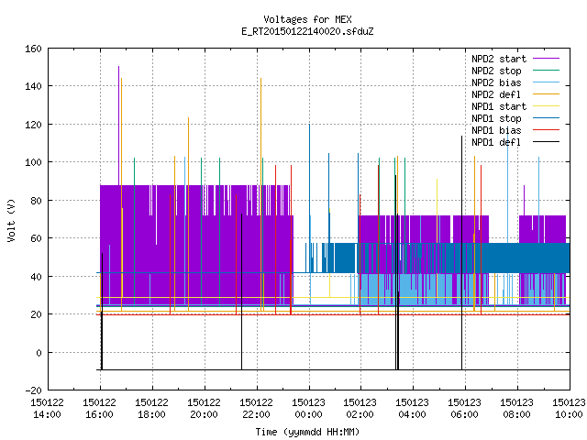This screenshot has width=587, height=440.
Task: Click the x-axis tick label 150122 18:00
Action: (151, 409)
